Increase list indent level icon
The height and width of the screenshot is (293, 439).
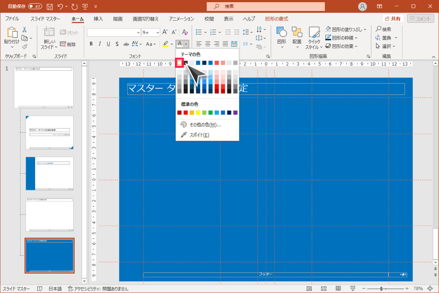(x=237, y=32)
